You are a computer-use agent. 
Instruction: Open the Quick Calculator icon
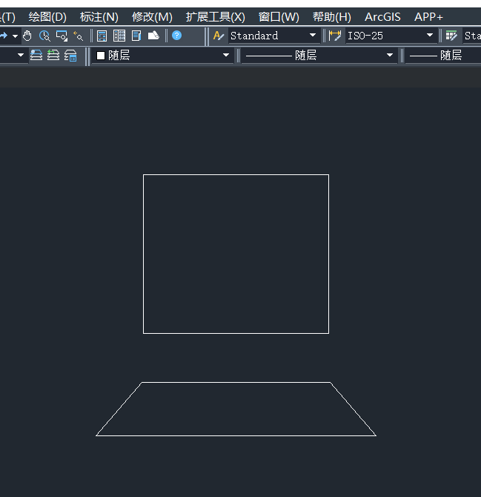coord(102,36)
